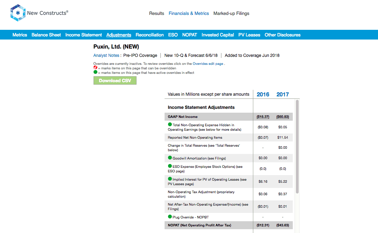Open the NOPAT page
This screenshot has width=378, height=233.
[x=190, y=35]
